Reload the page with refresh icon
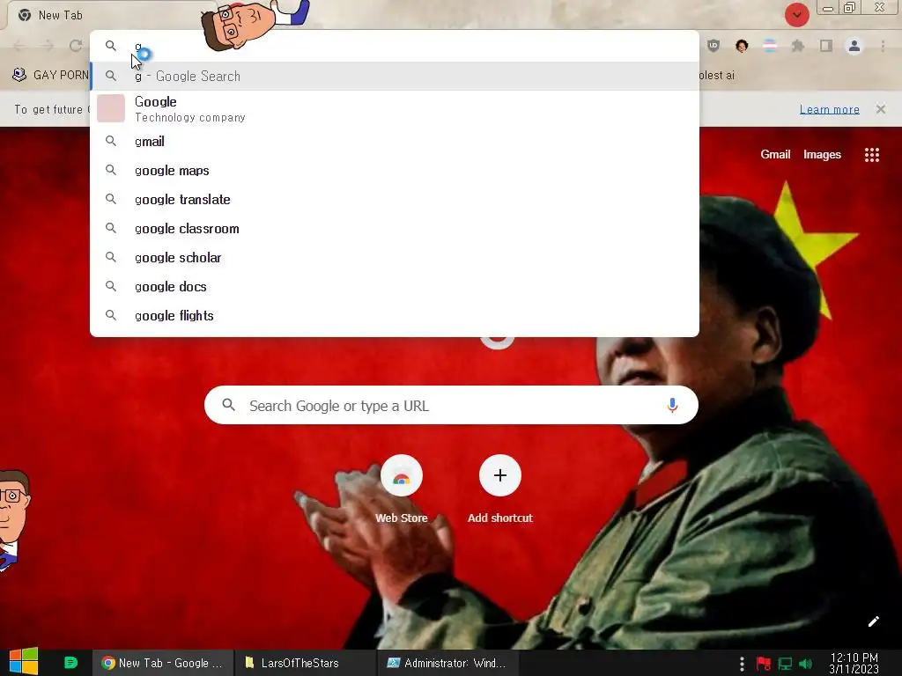 coord(76,46)
